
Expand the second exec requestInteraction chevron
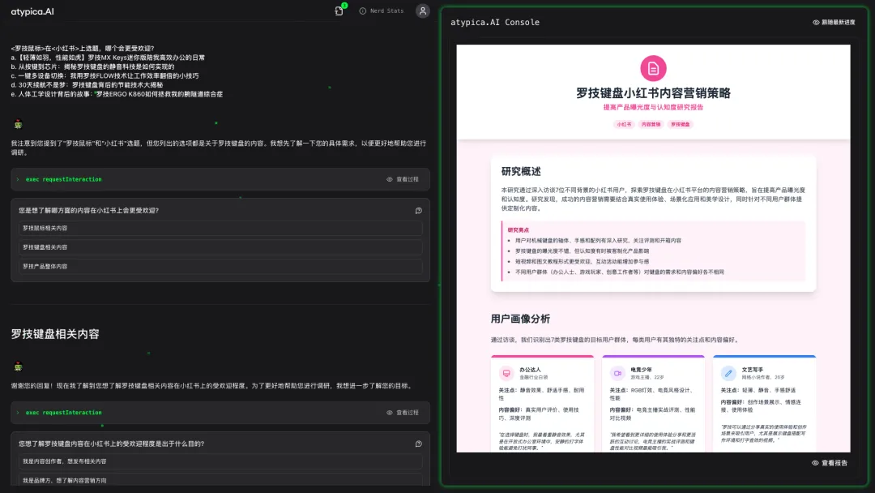tap(19, 413)
